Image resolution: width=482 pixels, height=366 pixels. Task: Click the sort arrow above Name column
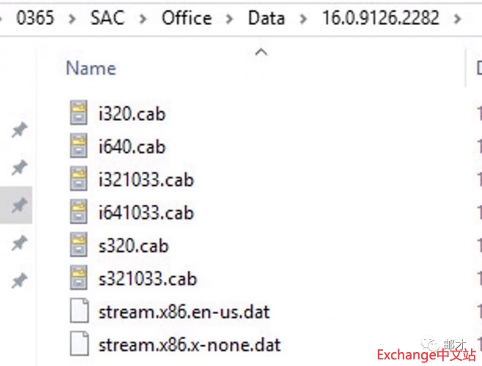tap(261, 52)
